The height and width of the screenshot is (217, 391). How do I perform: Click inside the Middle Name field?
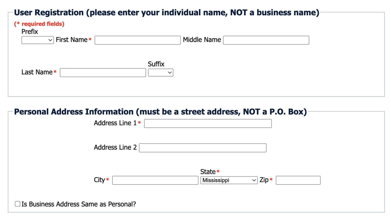point(266,40)
